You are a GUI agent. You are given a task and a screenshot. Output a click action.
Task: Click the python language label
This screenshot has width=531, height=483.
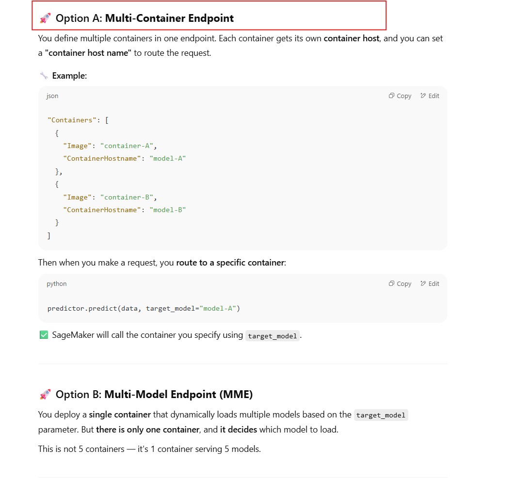tap(57, 284)
